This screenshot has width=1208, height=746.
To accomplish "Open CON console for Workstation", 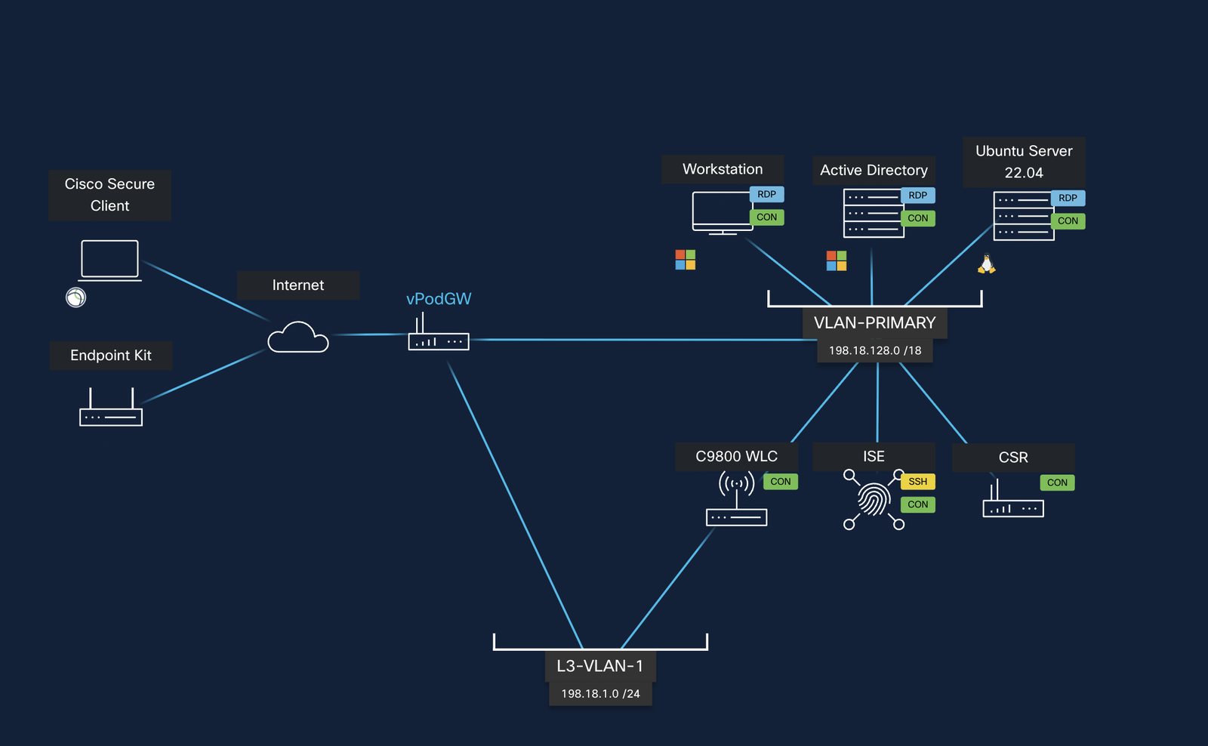I will pyautogui.click(x=767, y=217).
